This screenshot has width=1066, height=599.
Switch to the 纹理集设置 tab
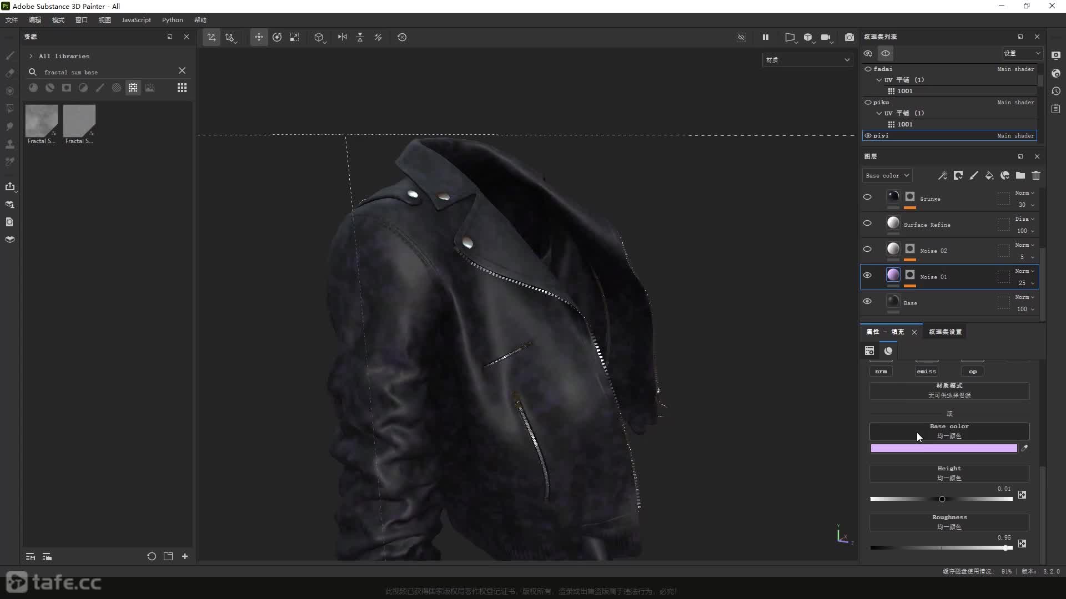coord(945,332)
